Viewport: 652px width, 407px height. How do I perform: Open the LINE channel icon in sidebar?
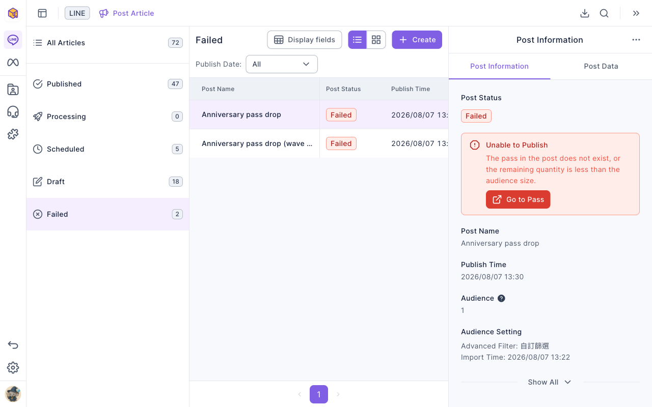[x=13, y=40]
